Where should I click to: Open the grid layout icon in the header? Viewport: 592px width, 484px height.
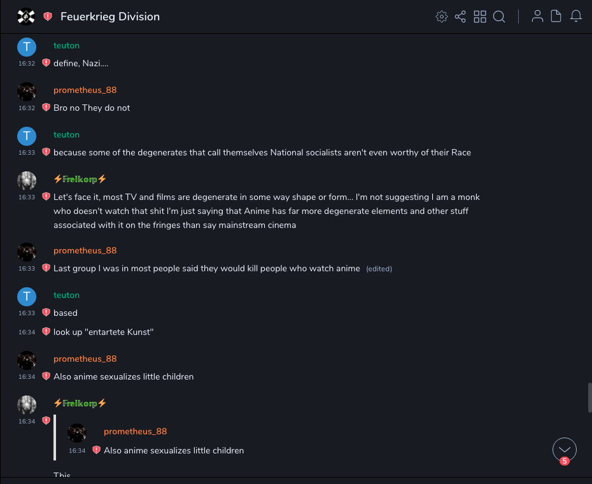(480, 17)
